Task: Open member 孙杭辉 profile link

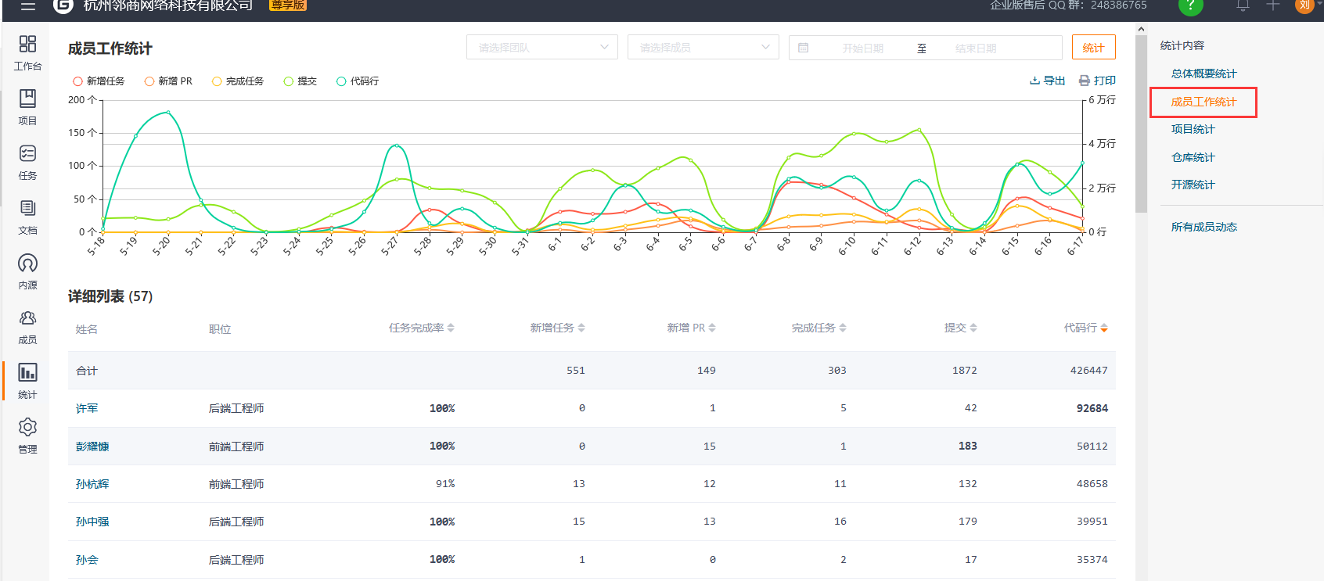Action: [92, 484]
